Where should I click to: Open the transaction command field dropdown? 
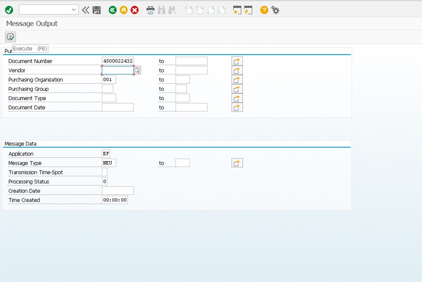74,10
